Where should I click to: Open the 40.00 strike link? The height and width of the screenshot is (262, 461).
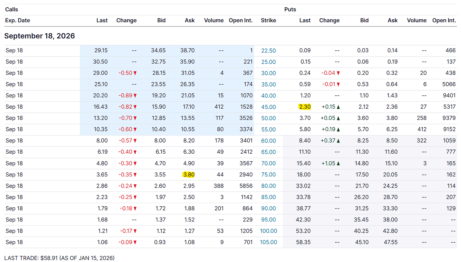click(268, 96)
